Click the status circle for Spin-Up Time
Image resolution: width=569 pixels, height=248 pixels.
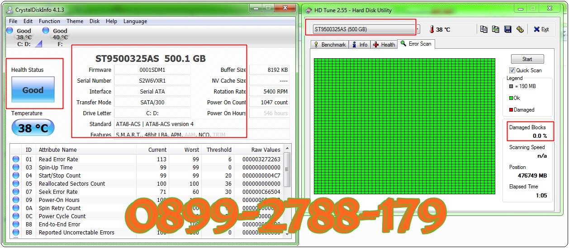[16, 167]
